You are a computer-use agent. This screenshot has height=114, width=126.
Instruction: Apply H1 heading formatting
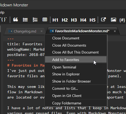55,20
